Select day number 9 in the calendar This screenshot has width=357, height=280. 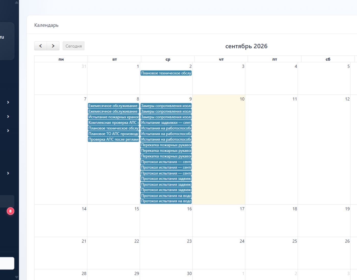pos(190,99)
